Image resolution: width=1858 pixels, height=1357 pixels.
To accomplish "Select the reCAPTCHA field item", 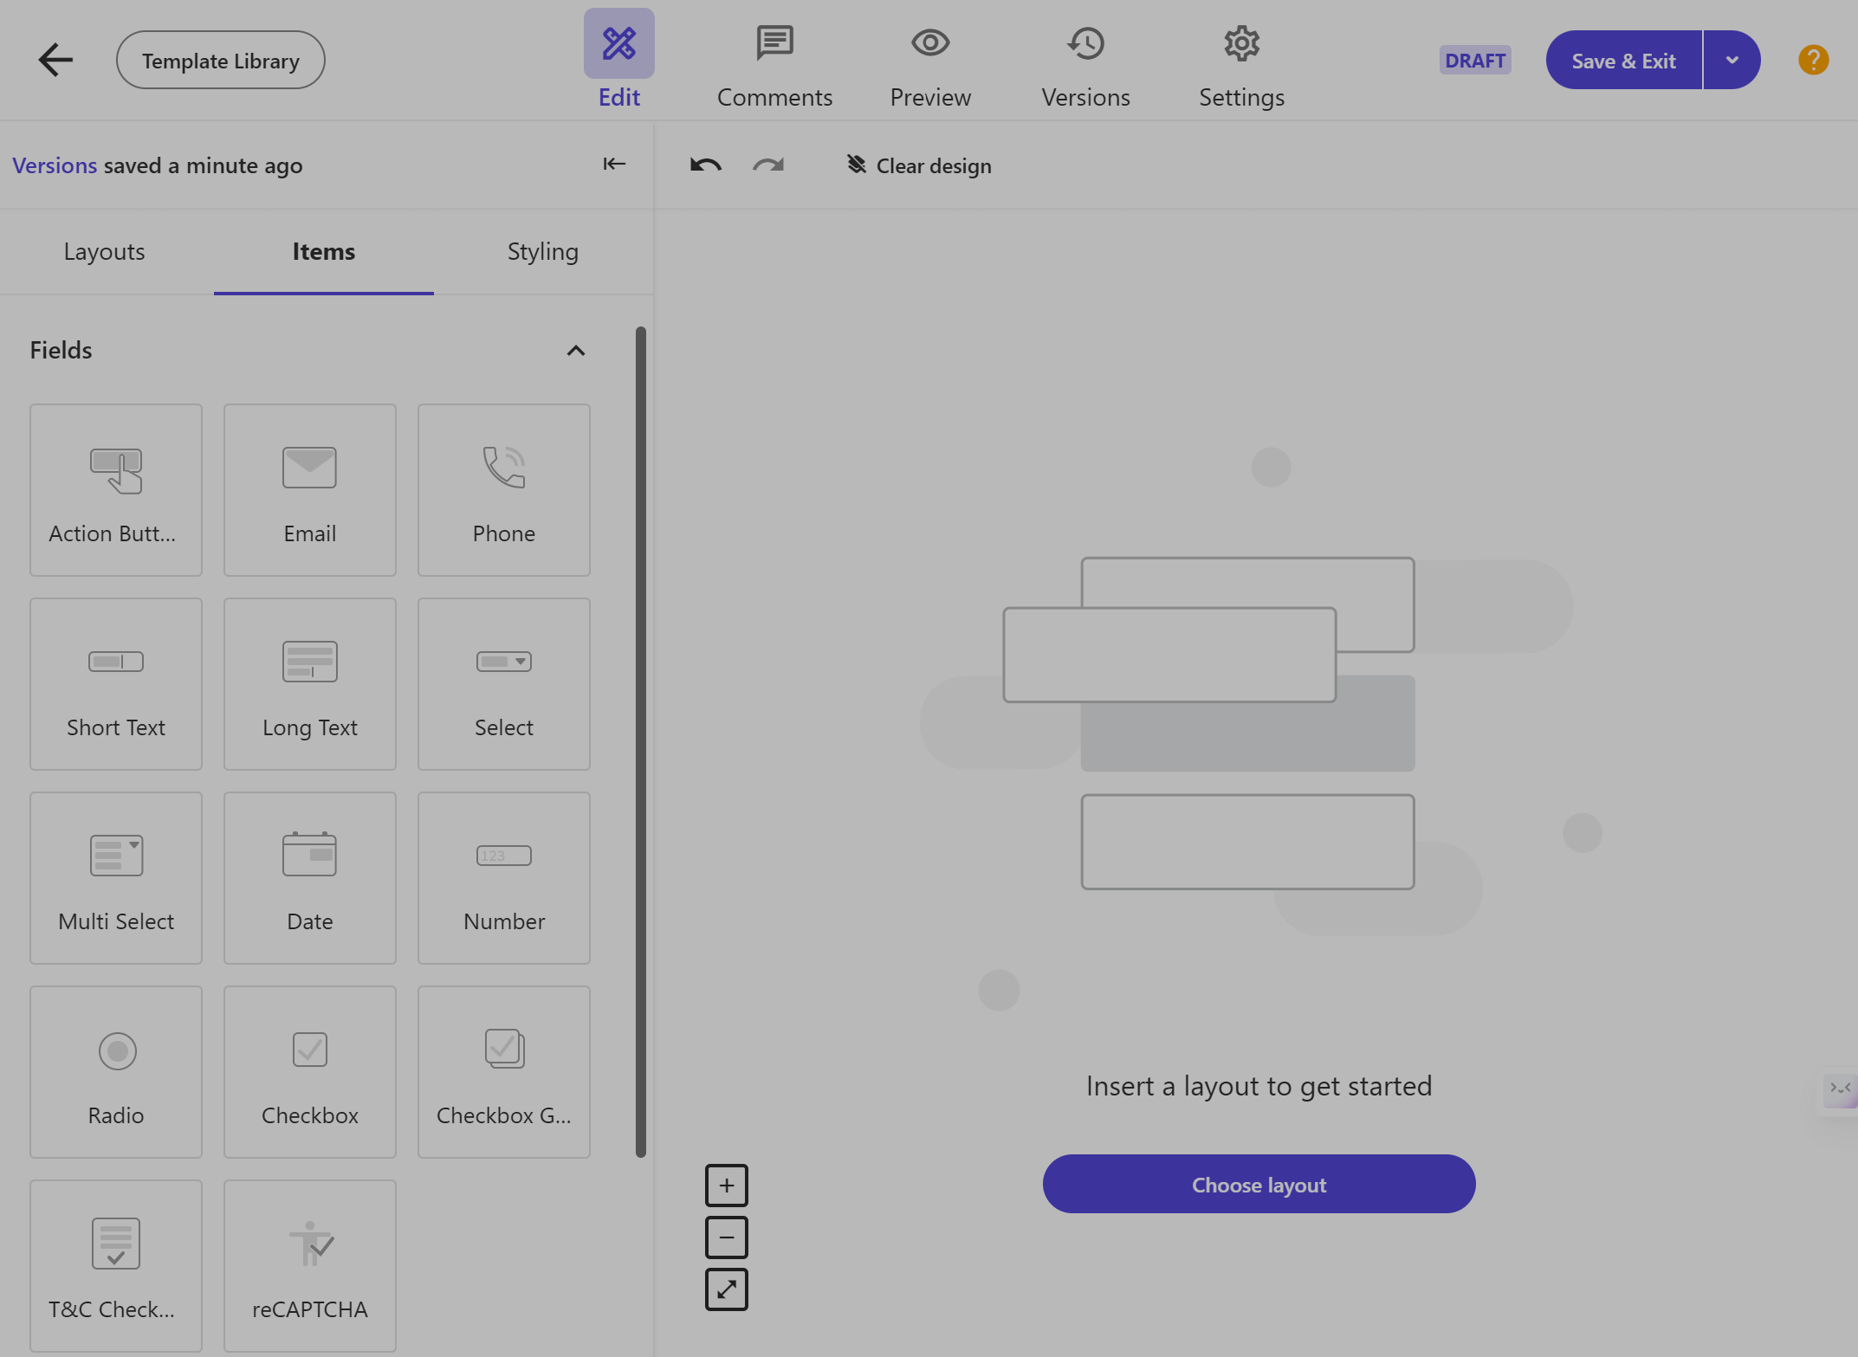I will coord(310,1266).
